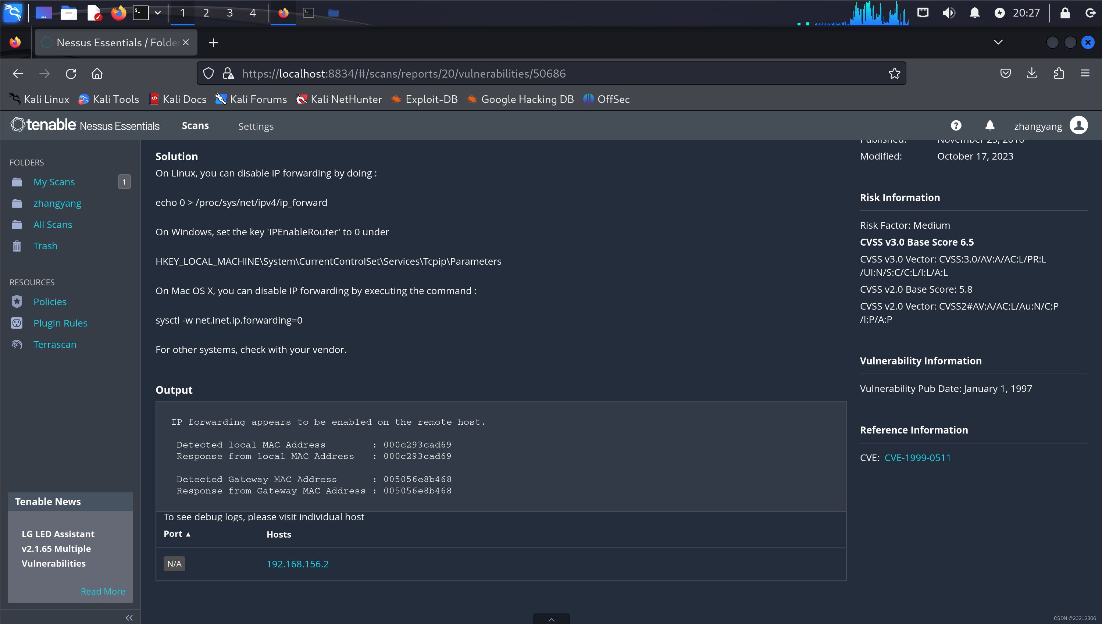This screenshot has width=1102, height=624.
Task: Bookmark page with star icon
Action: pyautogui.click(x=894, y=74)
